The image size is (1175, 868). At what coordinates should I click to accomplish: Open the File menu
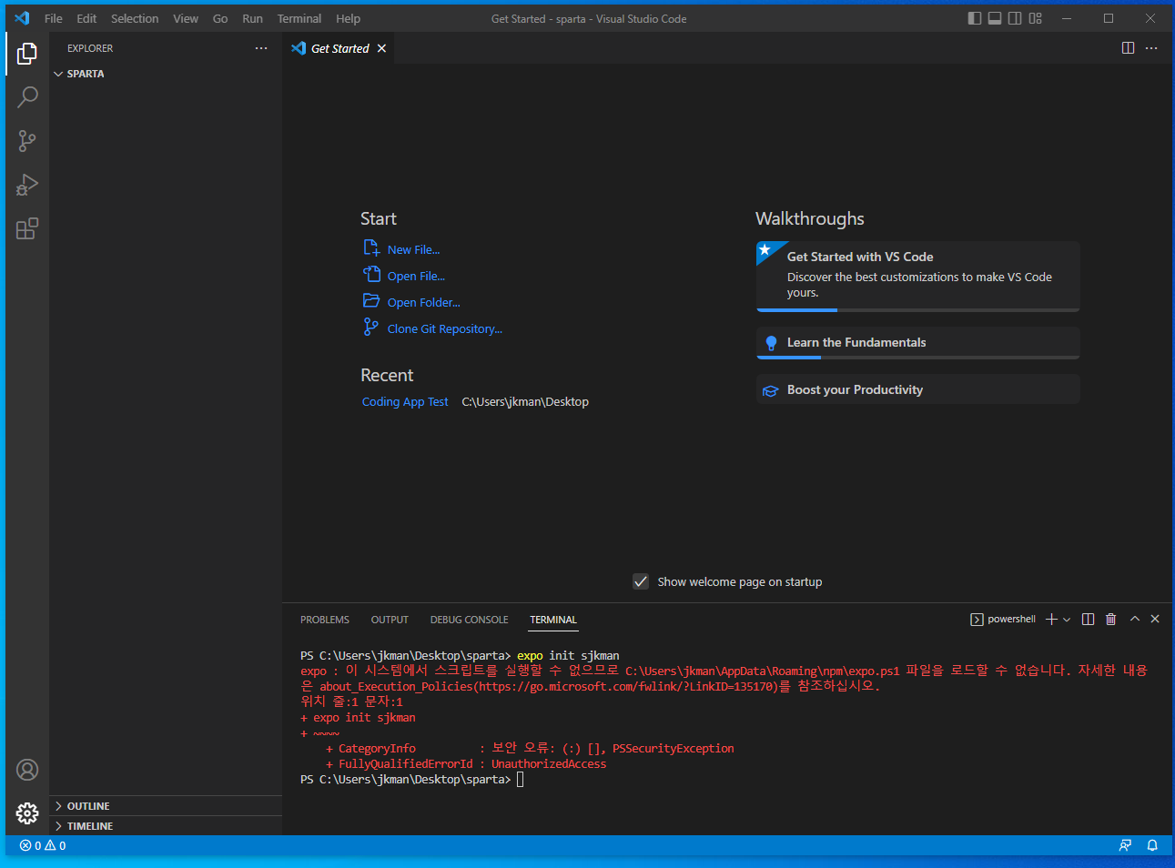click(54, 18)
